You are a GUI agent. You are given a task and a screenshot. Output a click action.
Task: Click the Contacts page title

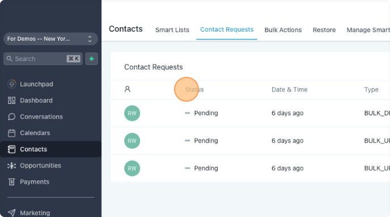coord(126,29)
